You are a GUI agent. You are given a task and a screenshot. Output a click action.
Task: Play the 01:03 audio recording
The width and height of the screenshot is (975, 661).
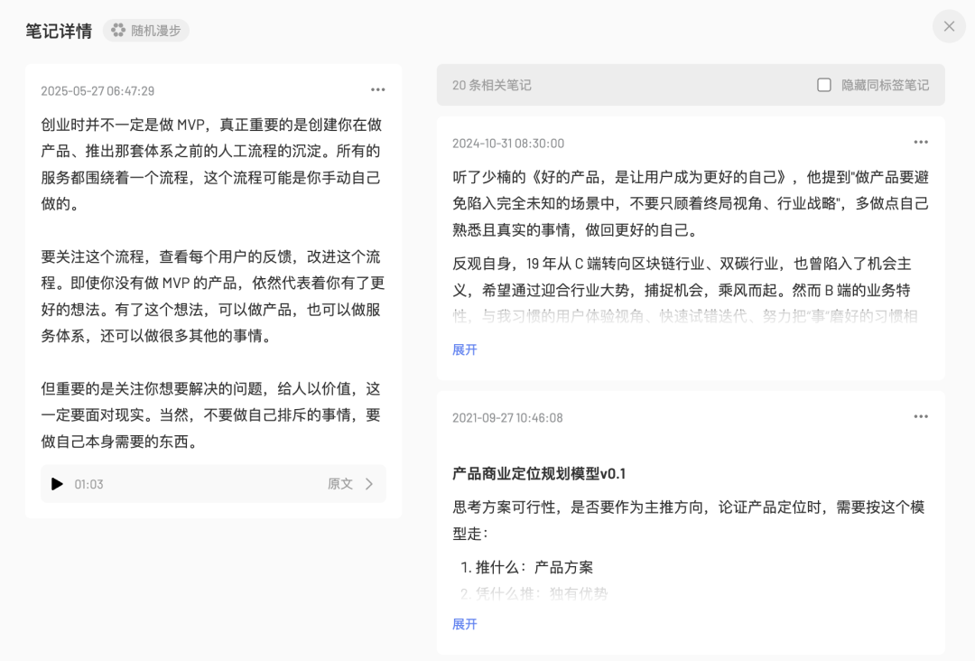coord(57,484)
